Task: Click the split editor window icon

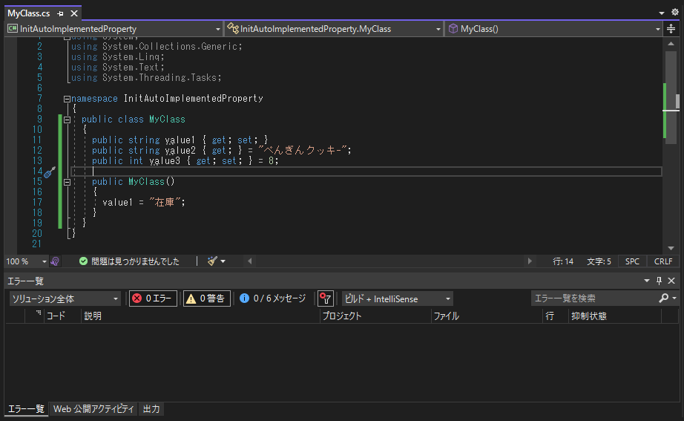Action: click(671, 29)
